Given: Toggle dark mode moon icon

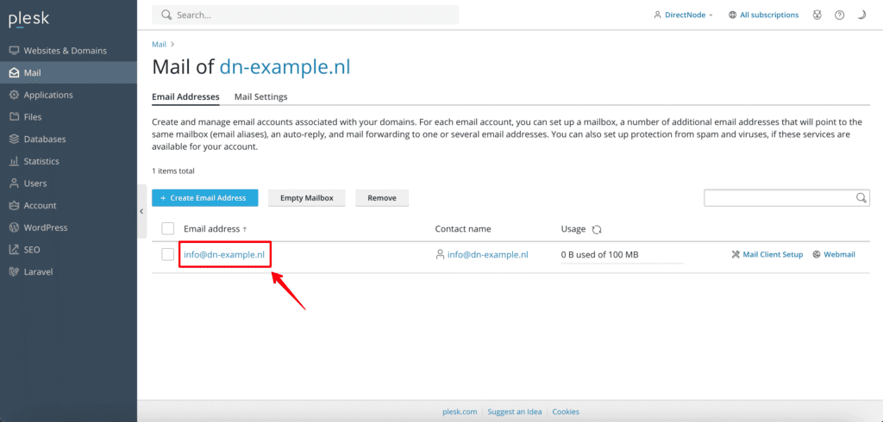Looking at the screenshot, I should 861,16.
